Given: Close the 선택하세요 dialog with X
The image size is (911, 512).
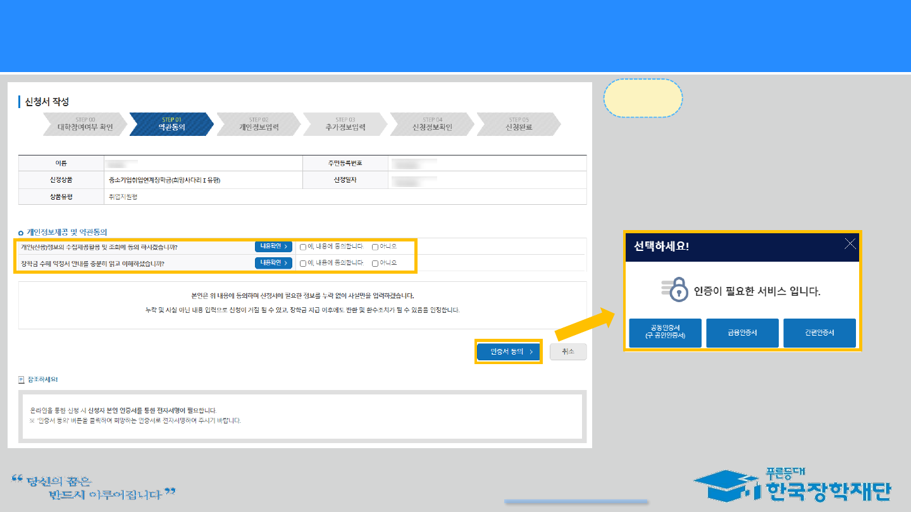Looking at the screenshot, I should tap(850, 245).
